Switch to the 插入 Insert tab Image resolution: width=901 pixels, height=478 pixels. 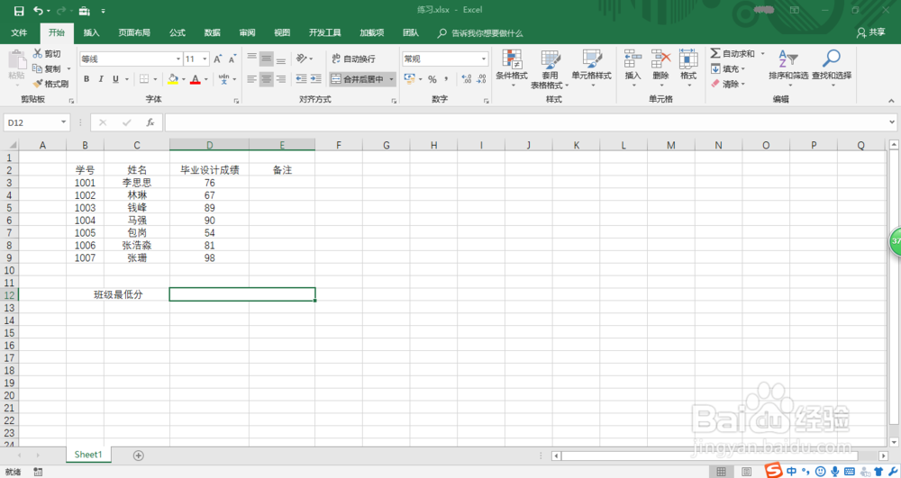click(x=91, y=32)
